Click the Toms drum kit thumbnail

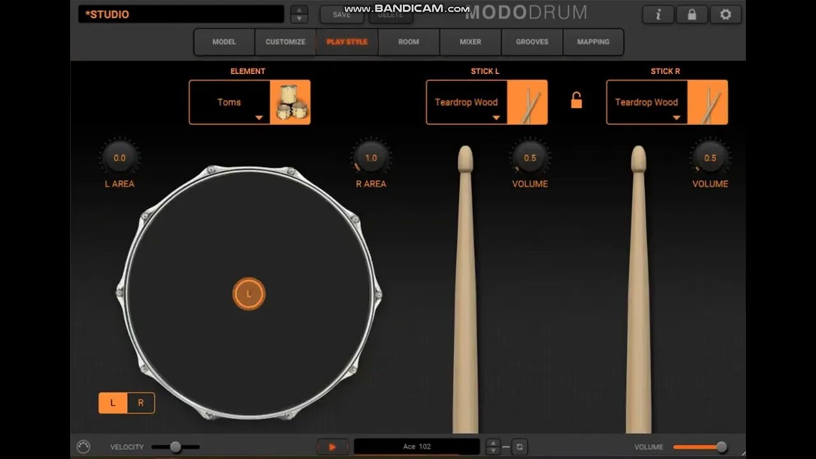290,102
